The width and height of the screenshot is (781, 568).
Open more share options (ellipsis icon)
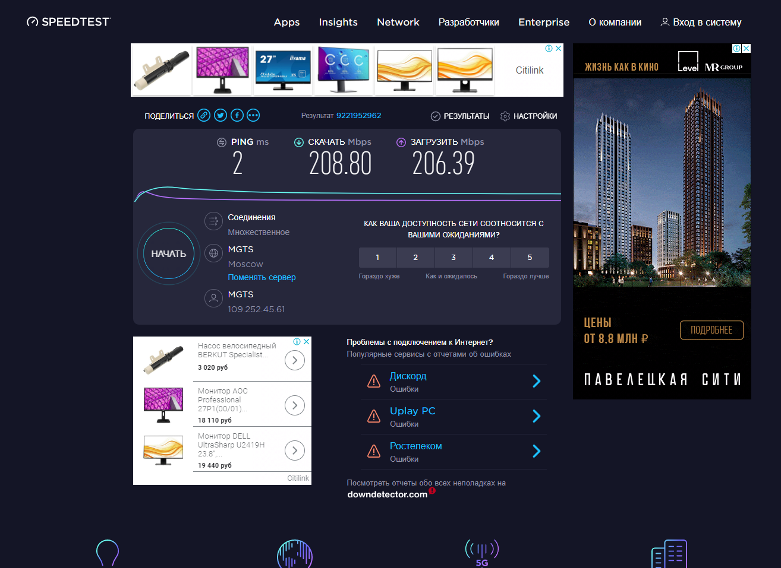tap(253, 115)
